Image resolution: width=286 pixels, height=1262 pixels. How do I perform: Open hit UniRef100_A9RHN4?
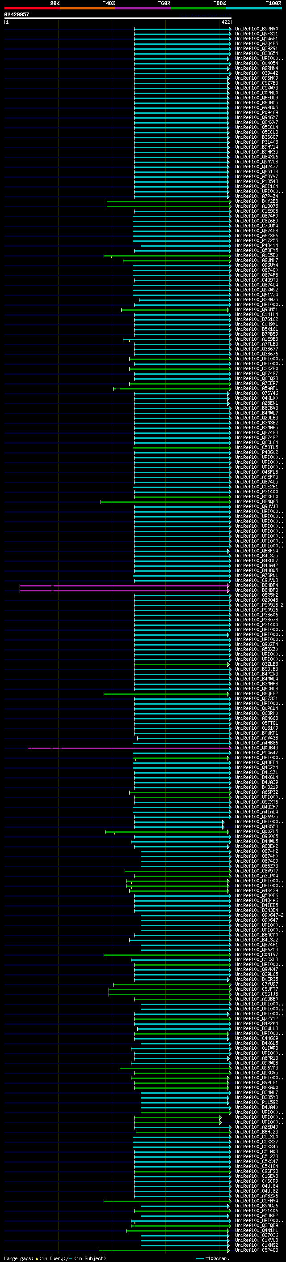click(x=257, y=68)
